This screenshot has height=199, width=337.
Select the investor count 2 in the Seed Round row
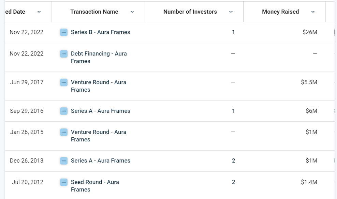pos(233,182)
